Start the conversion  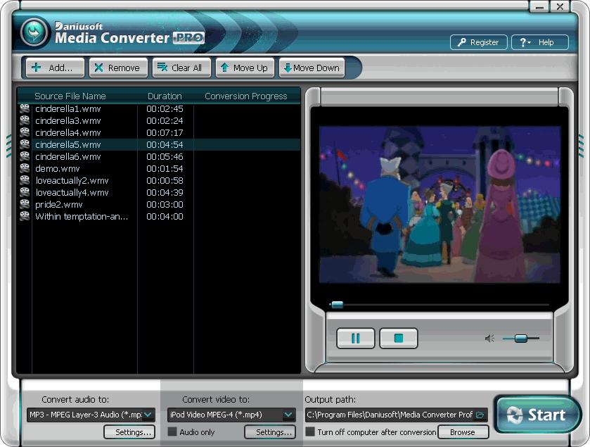tap(537, 415)
